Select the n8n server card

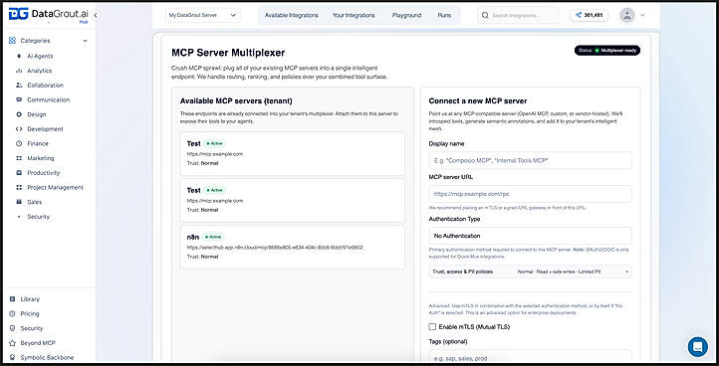click(293, 248)
